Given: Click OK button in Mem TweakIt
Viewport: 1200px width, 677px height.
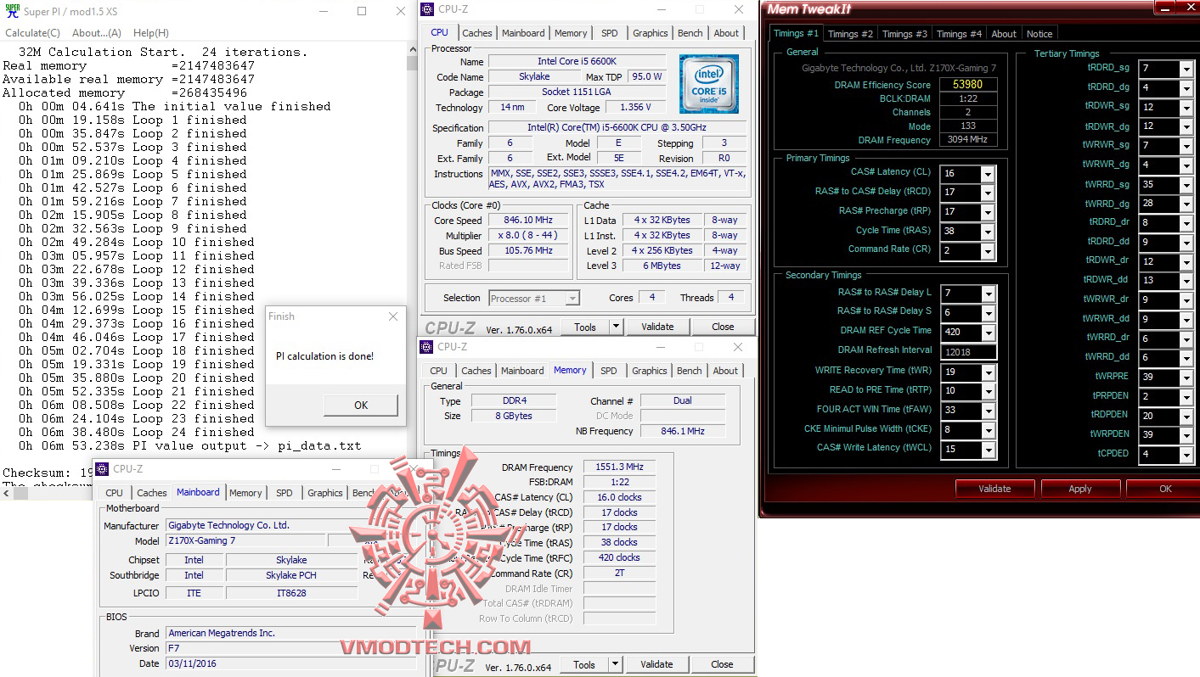Looking at the screenshot, I should 1165,489.
